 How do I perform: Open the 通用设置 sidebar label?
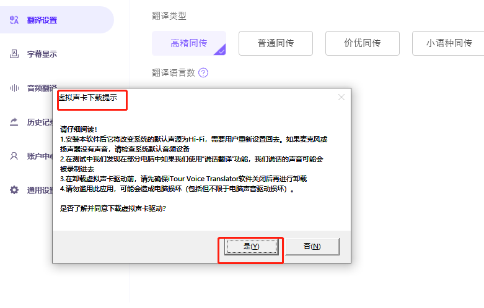tap(40, 190)
